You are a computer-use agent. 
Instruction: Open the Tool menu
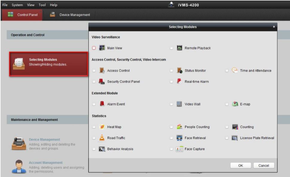(x=42, y=5)
